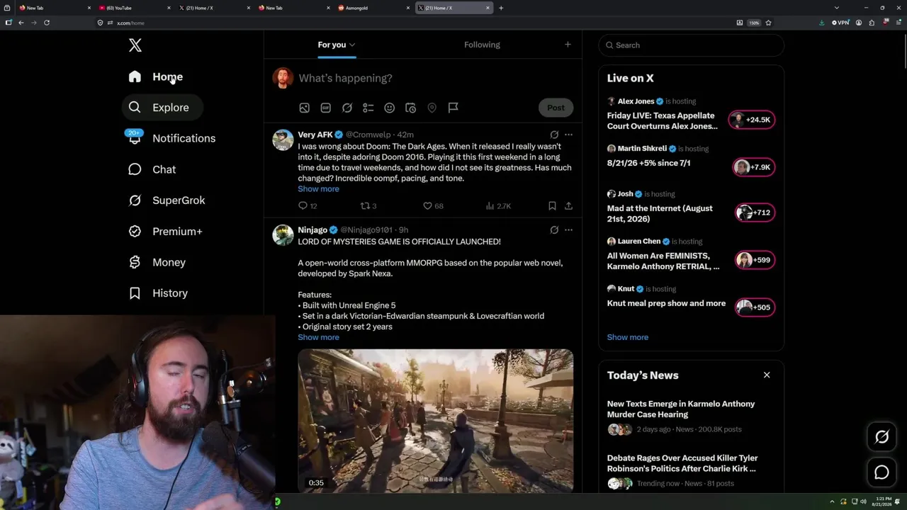The image size is (907, 510).
Task: Click the Search X field
Action: tap(691, 45)
